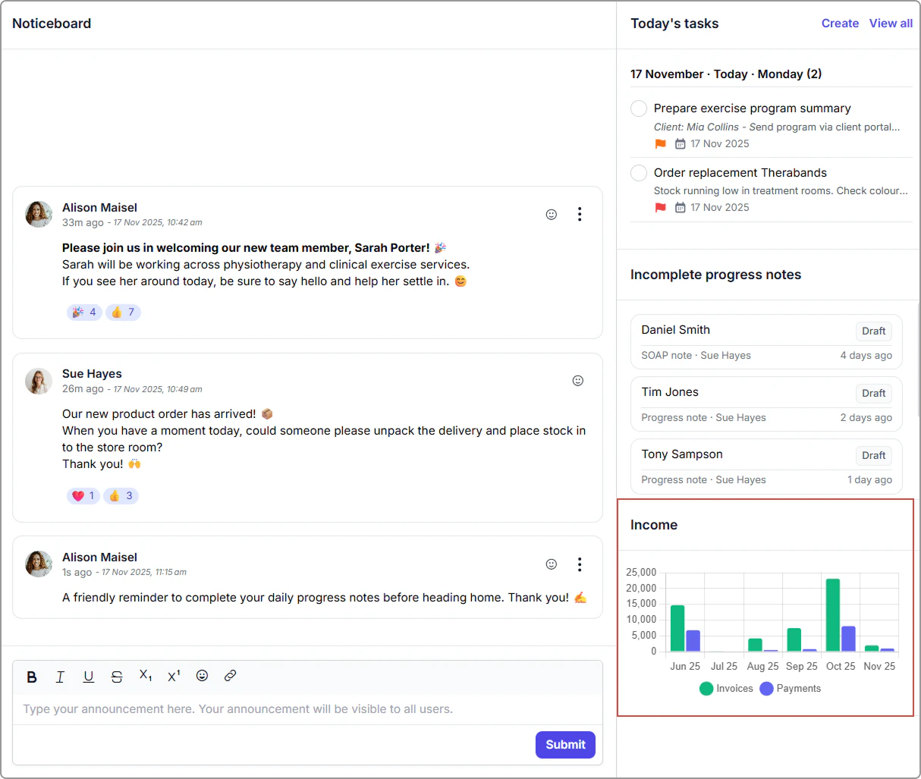Open the 'Prepare exercise program summary' task title

tap(752, 108)
